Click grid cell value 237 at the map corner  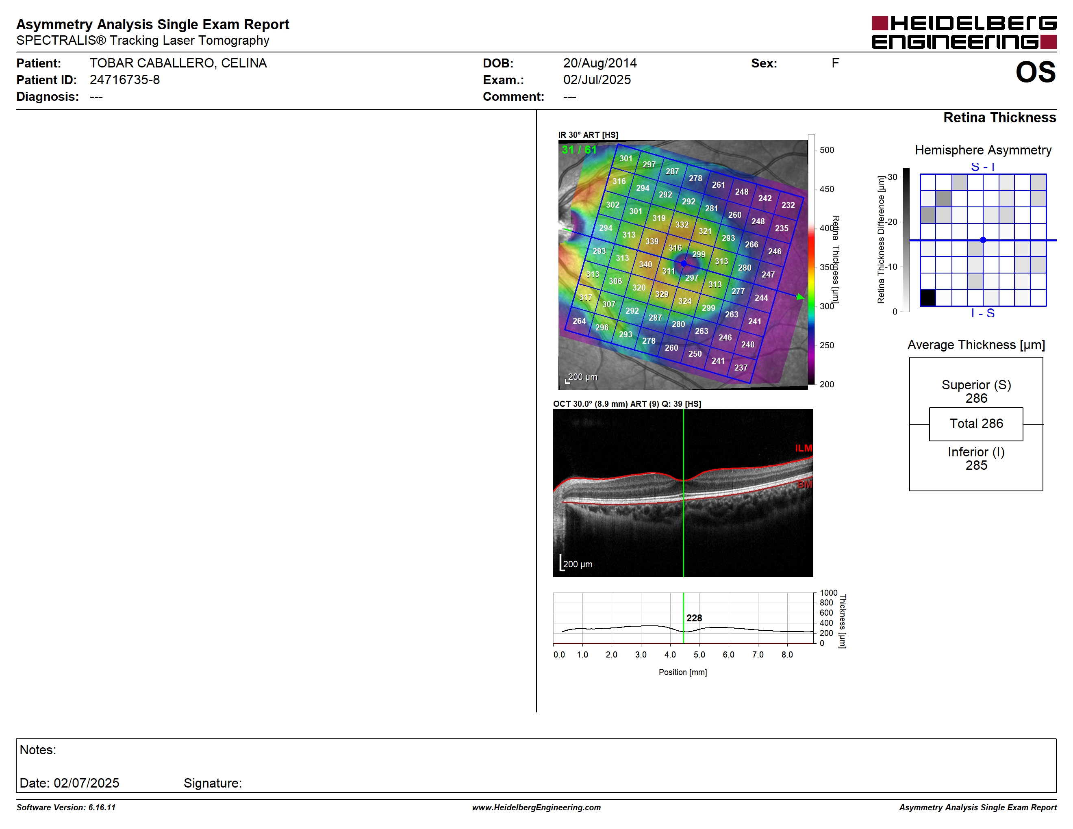(741, 367)
